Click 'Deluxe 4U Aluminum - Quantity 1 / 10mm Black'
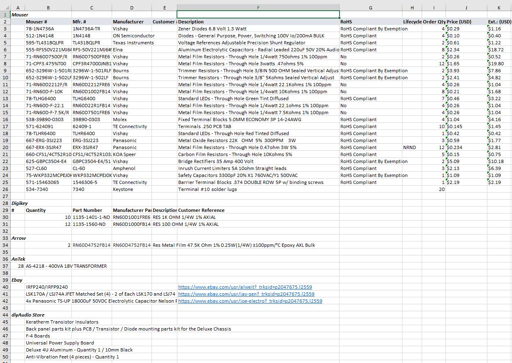Viewport: 512px width, 363px height. 79,350
